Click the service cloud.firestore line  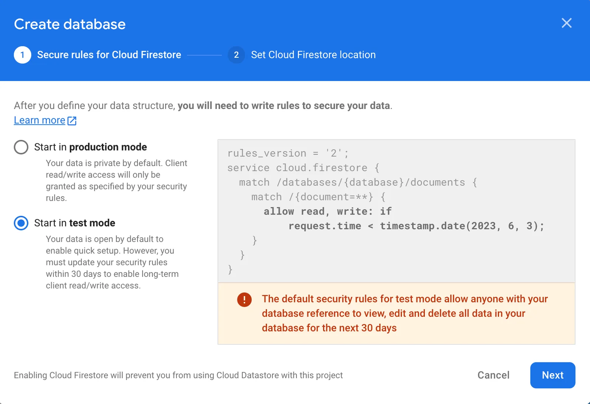(x=303, y=168)
